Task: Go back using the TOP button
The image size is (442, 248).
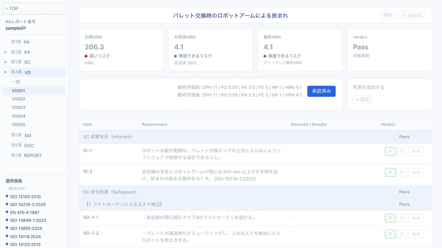Action: coord(34,8)
